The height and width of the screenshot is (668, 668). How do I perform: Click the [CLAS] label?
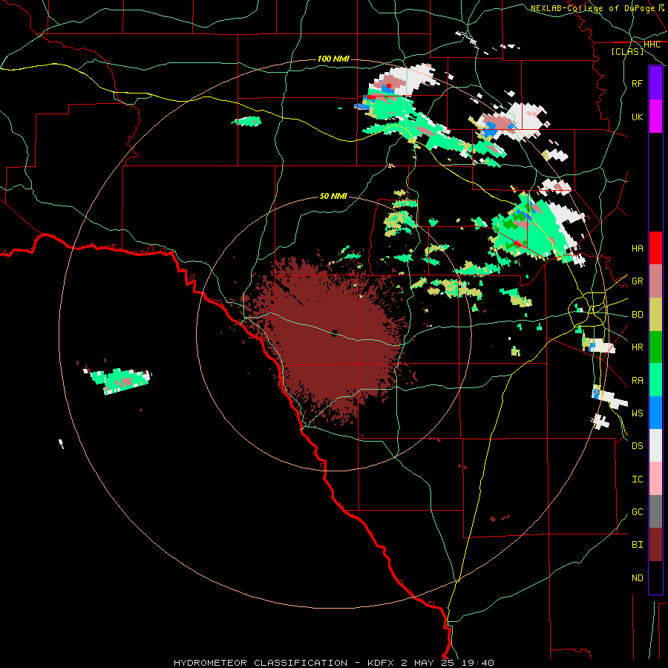[x=627, y=51]
